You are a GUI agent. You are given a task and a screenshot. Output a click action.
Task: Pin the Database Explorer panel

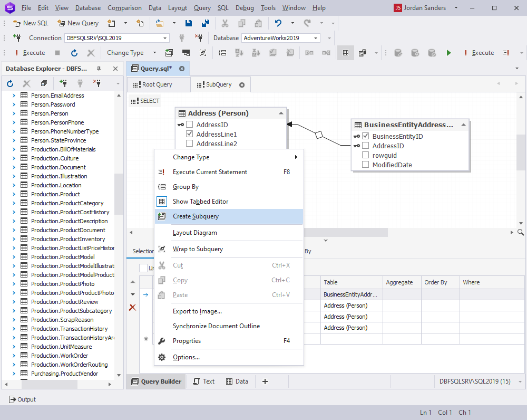tap(99, 69)
